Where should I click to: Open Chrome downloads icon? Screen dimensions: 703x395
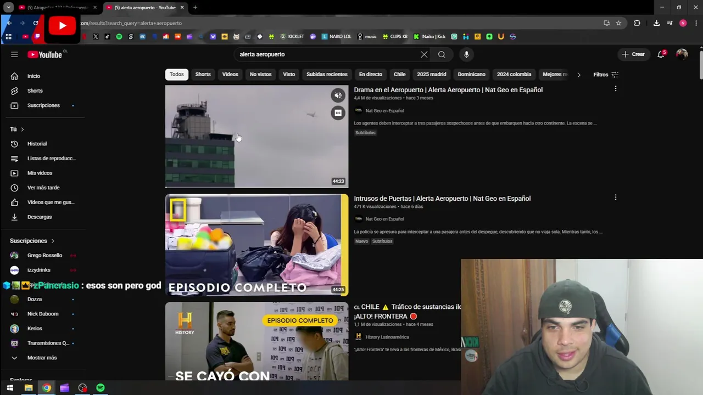[656, 23]
